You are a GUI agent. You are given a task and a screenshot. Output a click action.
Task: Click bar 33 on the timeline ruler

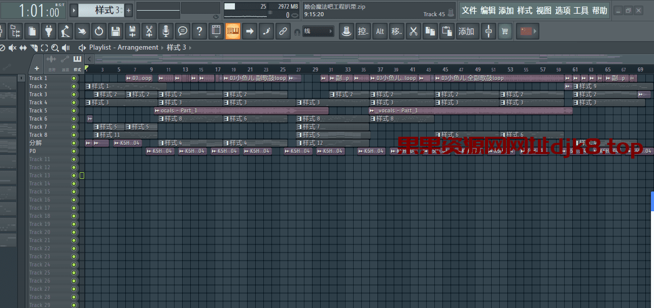tap(348, 70)
